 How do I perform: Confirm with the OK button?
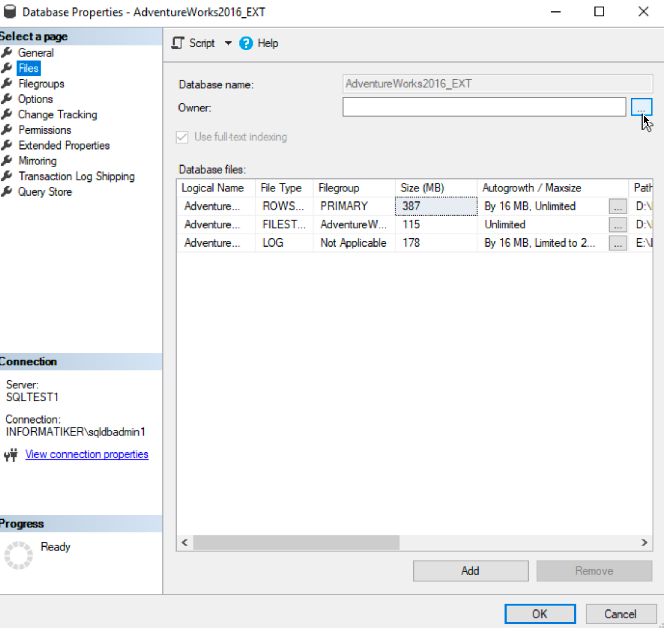pos(540,614)
